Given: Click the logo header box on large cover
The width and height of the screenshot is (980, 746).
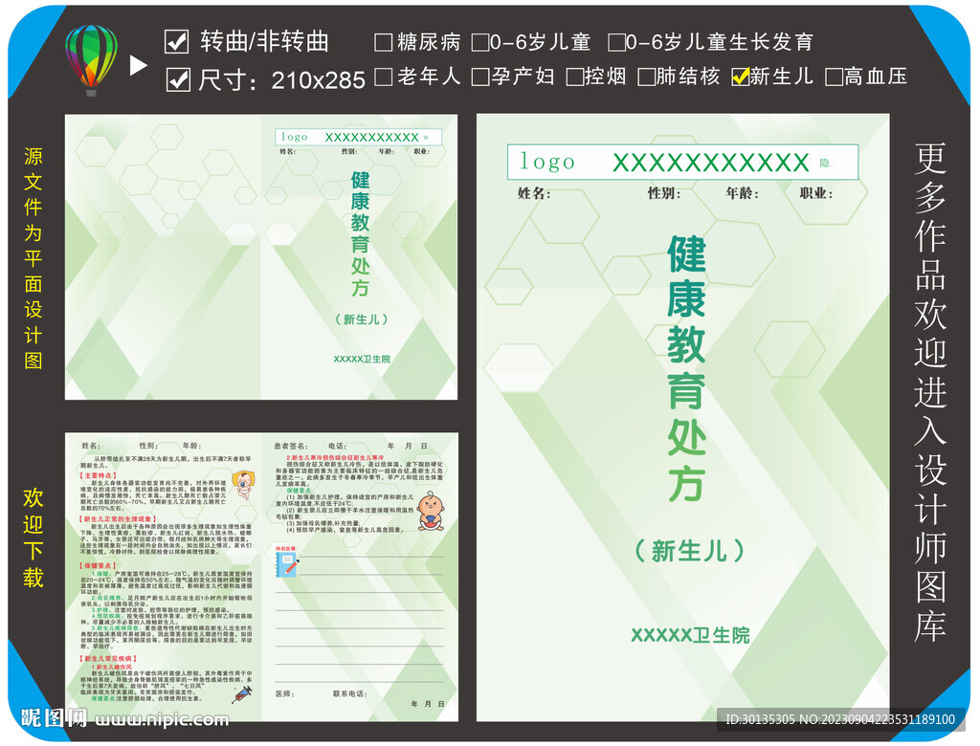Looking at the screenshot, I should 682,162.
